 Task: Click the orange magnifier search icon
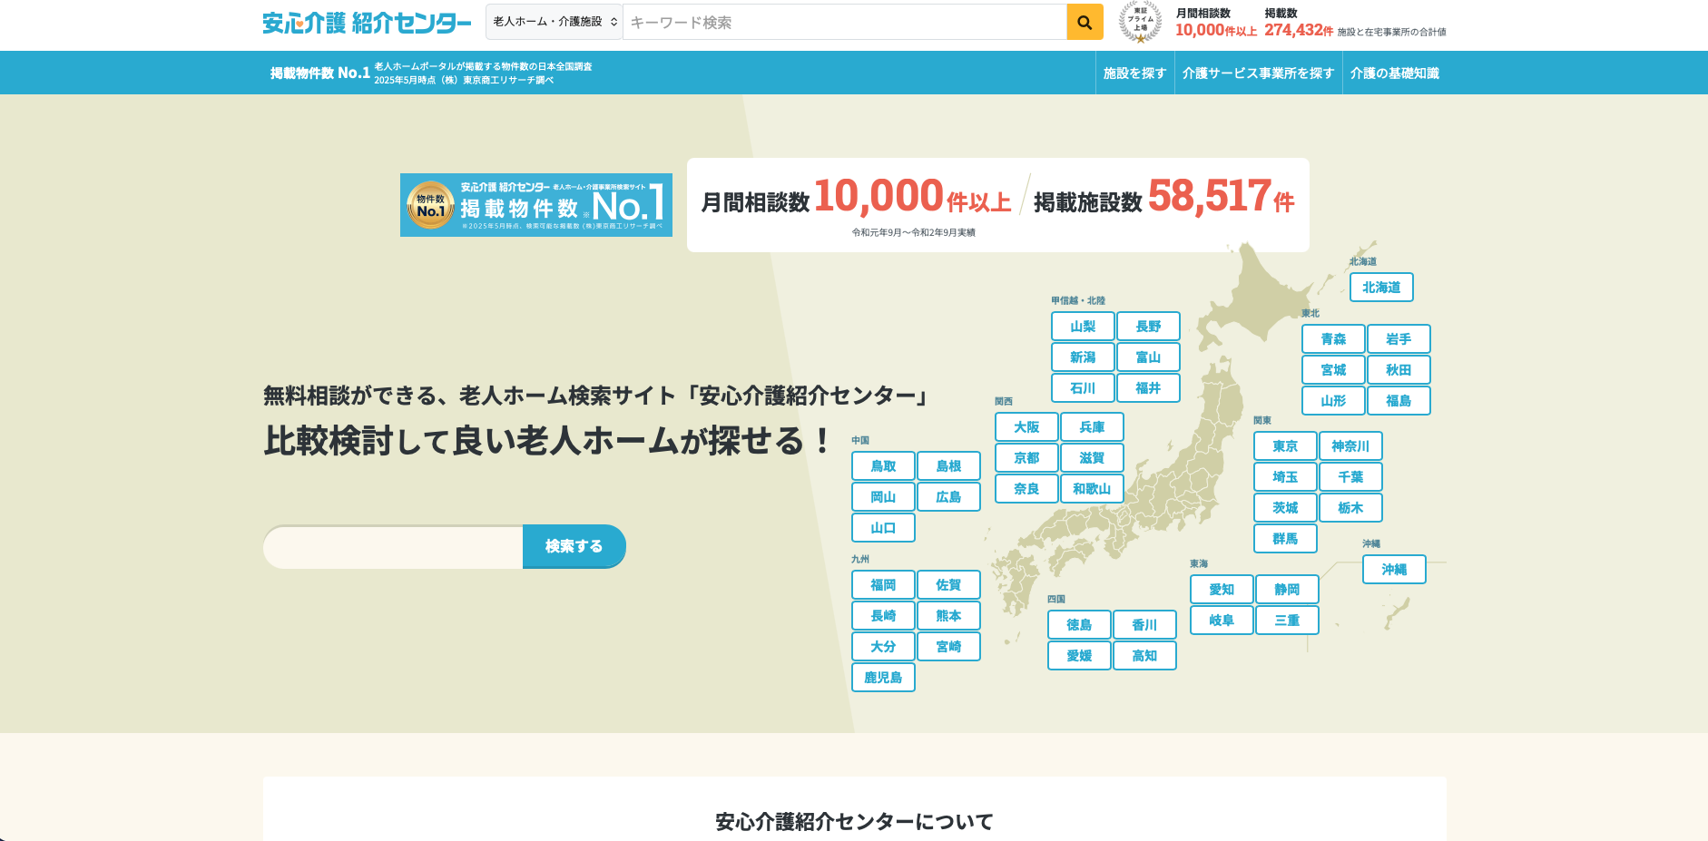[1085, 23]
